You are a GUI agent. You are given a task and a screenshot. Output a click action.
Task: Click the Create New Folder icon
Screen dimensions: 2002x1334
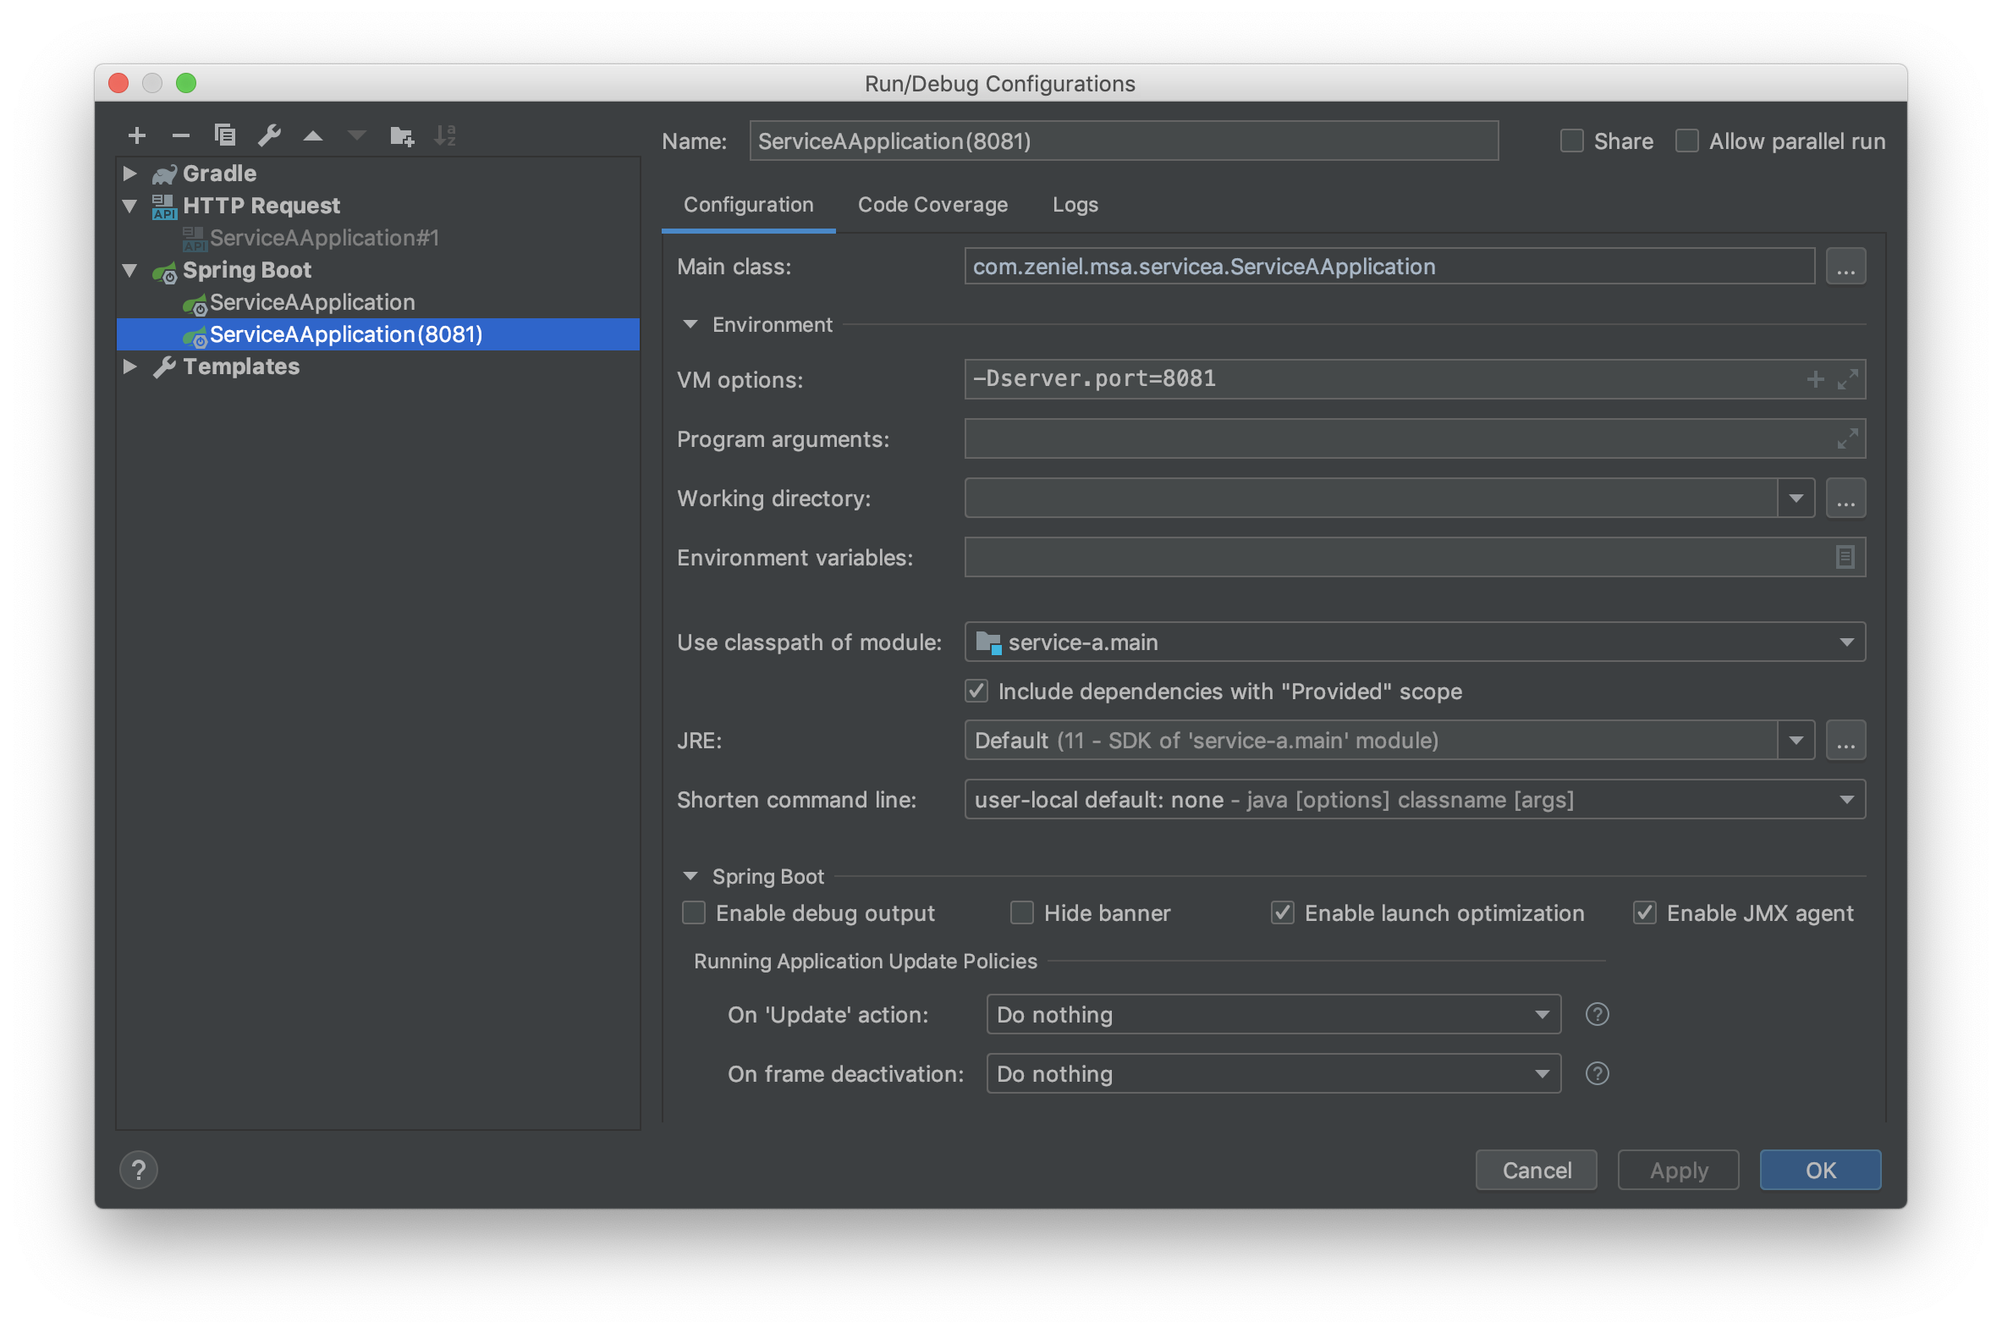[x=401, y=135]
